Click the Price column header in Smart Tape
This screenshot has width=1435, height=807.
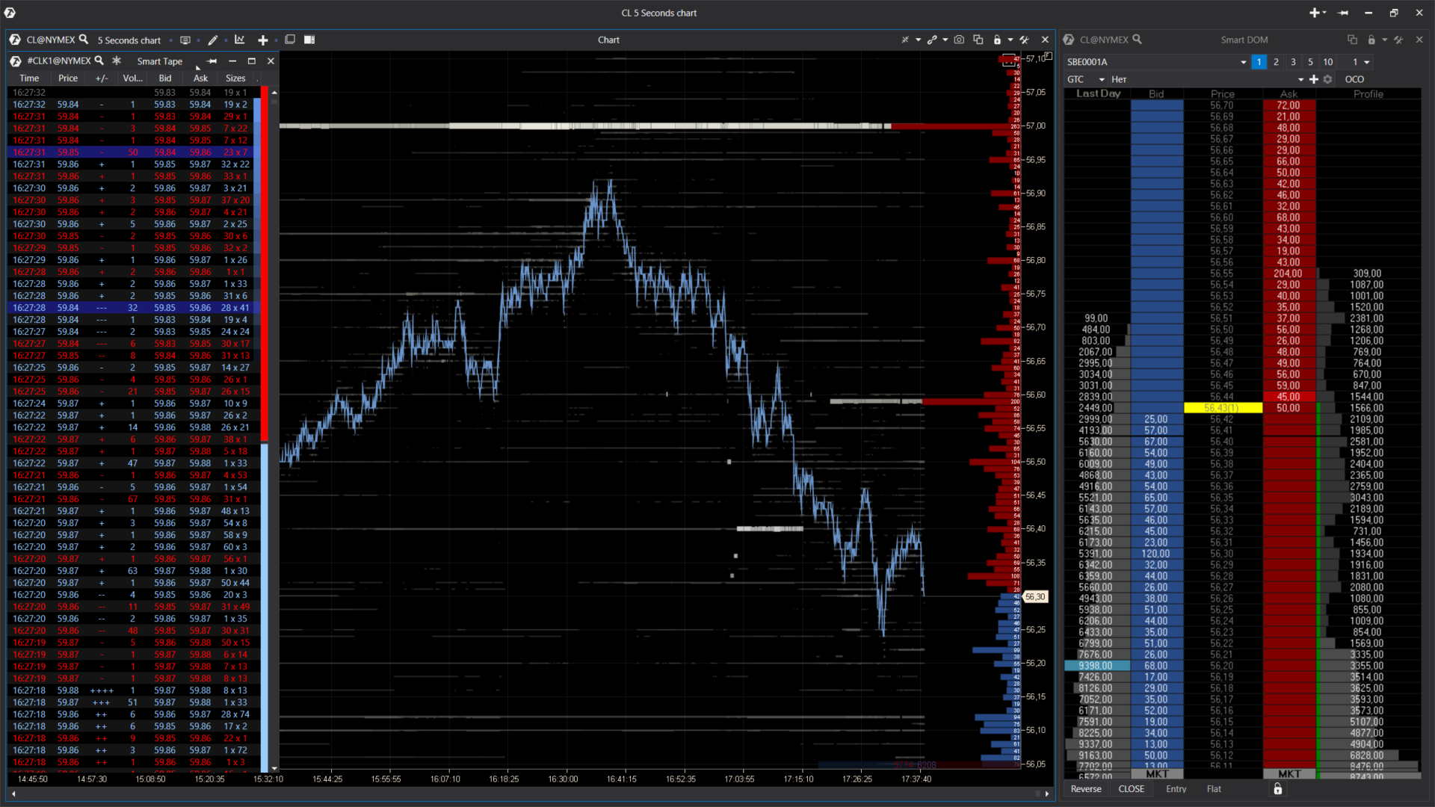point(67,78)
